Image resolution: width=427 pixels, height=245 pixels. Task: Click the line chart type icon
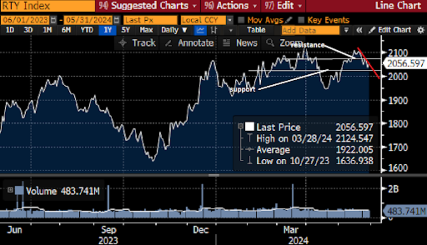[x=201, y=30]
